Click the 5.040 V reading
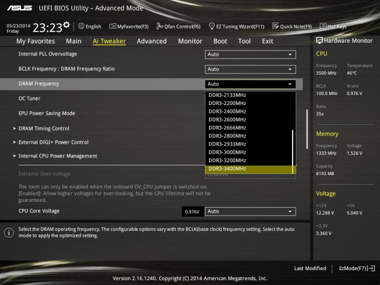The height and width of the screenshot is (285, 380). 354,213
